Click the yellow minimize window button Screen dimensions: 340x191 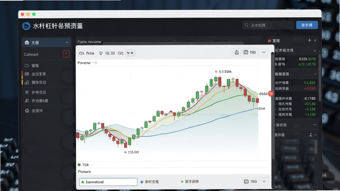[28, 14]
